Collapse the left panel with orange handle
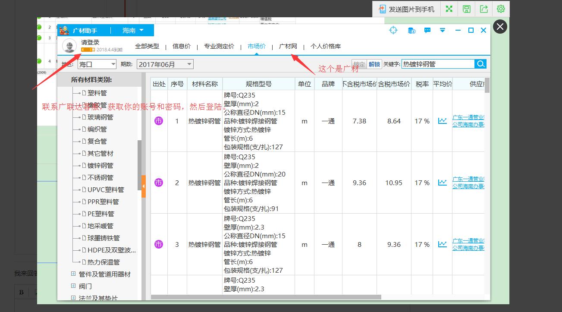Image resolution: width=562 pixels, height=312 pixels. [x=144, y=186]
